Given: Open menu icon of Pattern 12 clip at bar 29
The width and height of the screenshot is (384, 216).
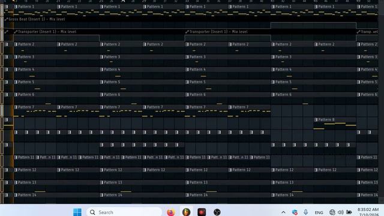Looking at the screenshot, I should (145, 170).
